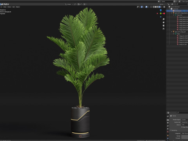Select Scene Collection in outliner

175,7
